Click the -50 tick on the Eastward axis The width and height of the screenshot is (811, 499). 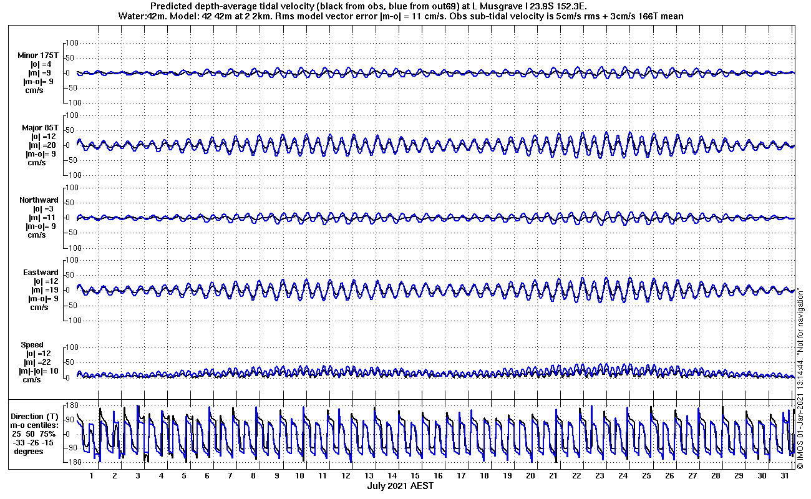[x=72, y=305]
